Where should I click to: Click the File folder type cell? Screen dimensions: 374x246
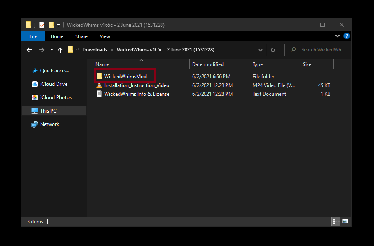pos(263,76)
